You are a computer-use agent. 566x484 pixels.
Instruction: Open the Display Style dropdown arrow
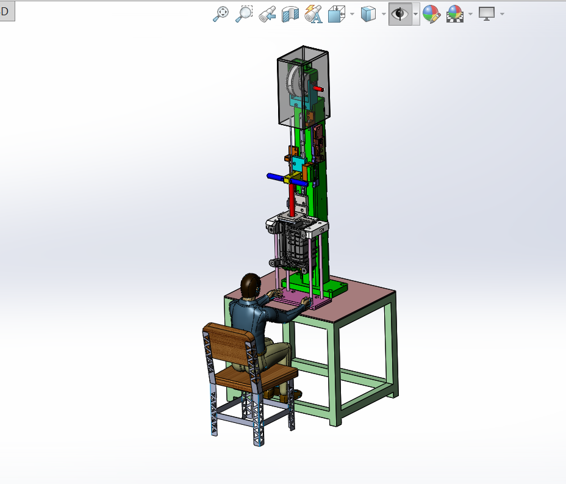(384, 14)
